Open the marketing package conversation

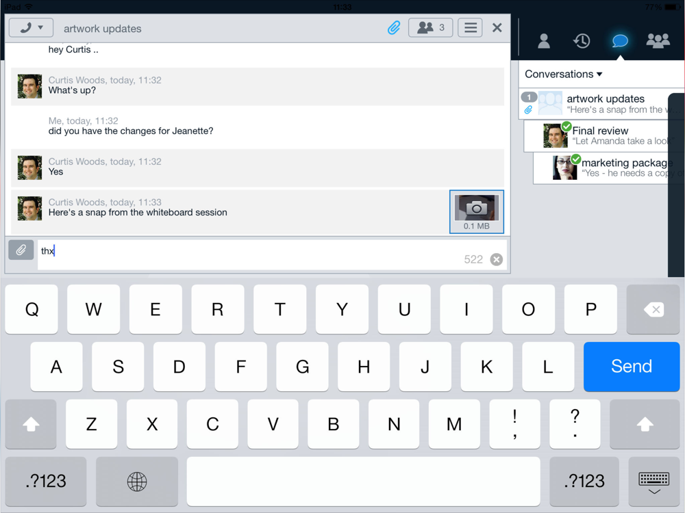[610, 168]
